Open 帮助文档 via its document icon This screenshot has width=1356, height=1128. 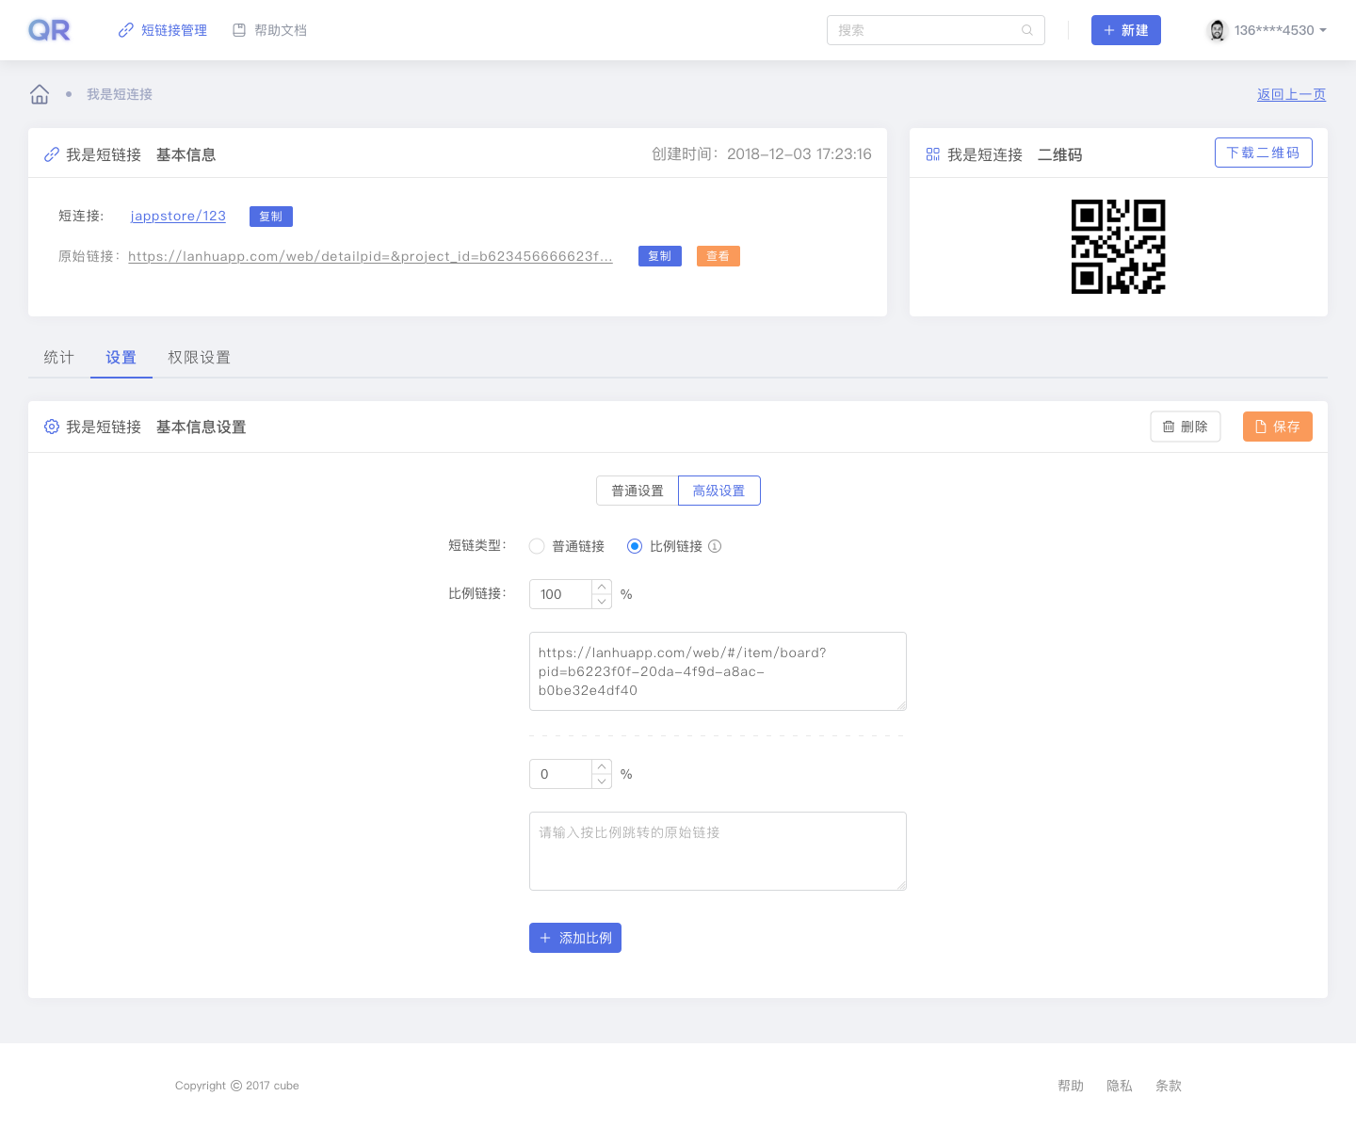click(239, 29)
